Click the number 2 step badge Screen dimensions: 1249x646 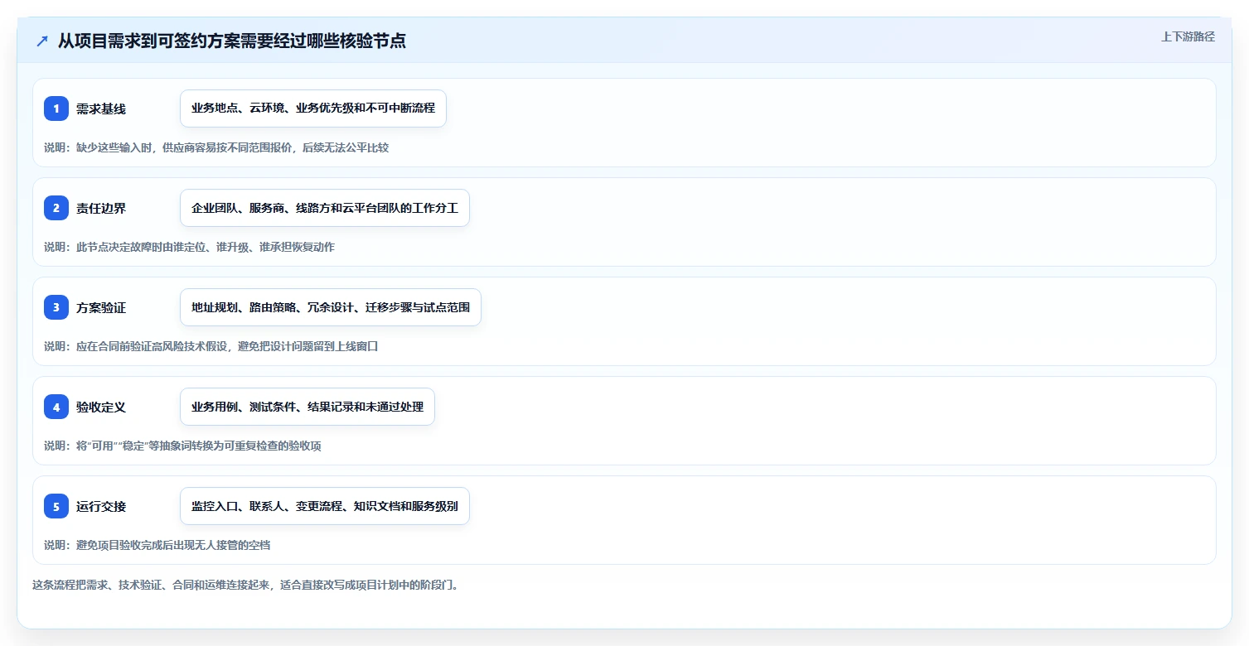click(x=56, y=208)
